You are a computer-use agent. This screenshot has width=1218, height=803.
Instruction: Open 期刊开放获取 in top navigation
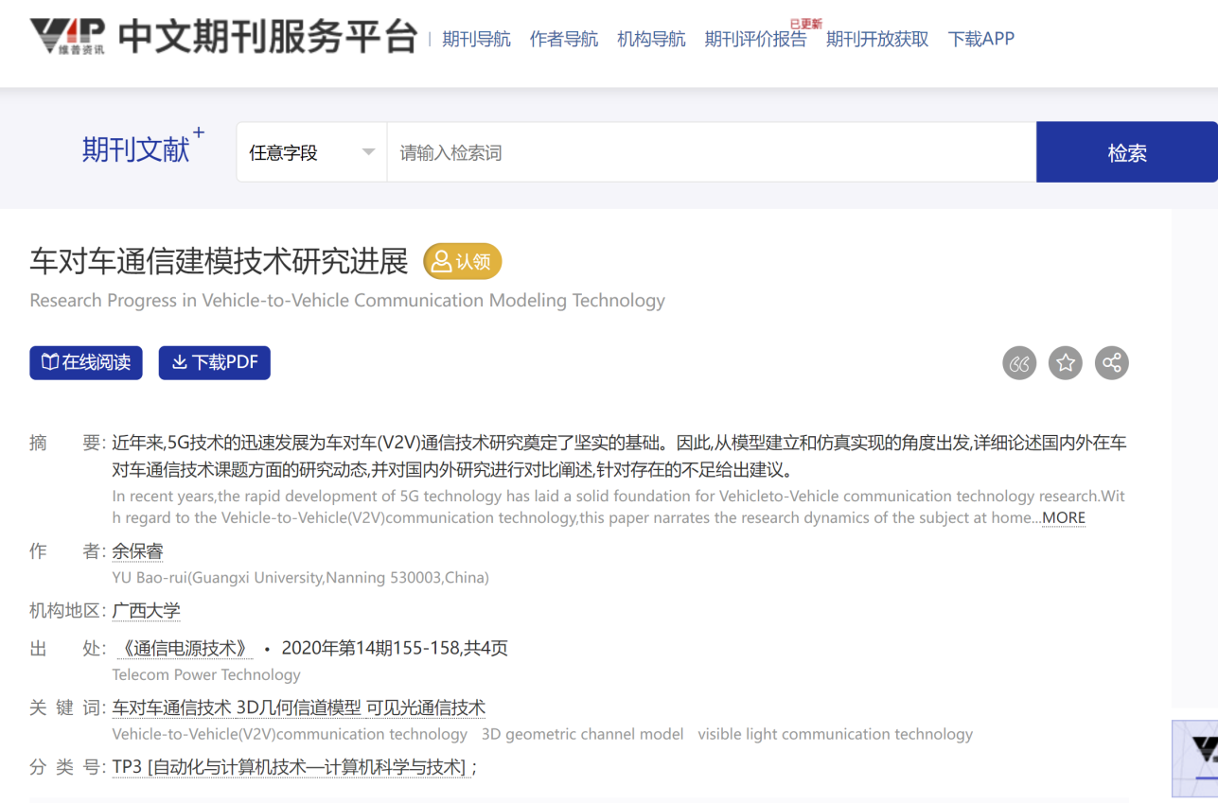[877, 39]
